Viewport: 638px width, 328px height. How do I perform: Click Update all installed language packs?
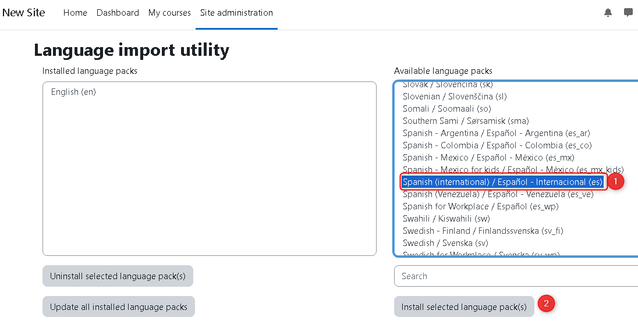[119, 306]
